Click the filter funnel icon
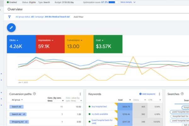Screen dimensions: 189x126 click(x=9, y=17)
